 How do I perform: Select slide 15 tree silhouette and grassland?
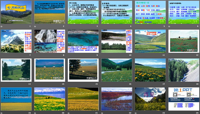click(83, 70)
